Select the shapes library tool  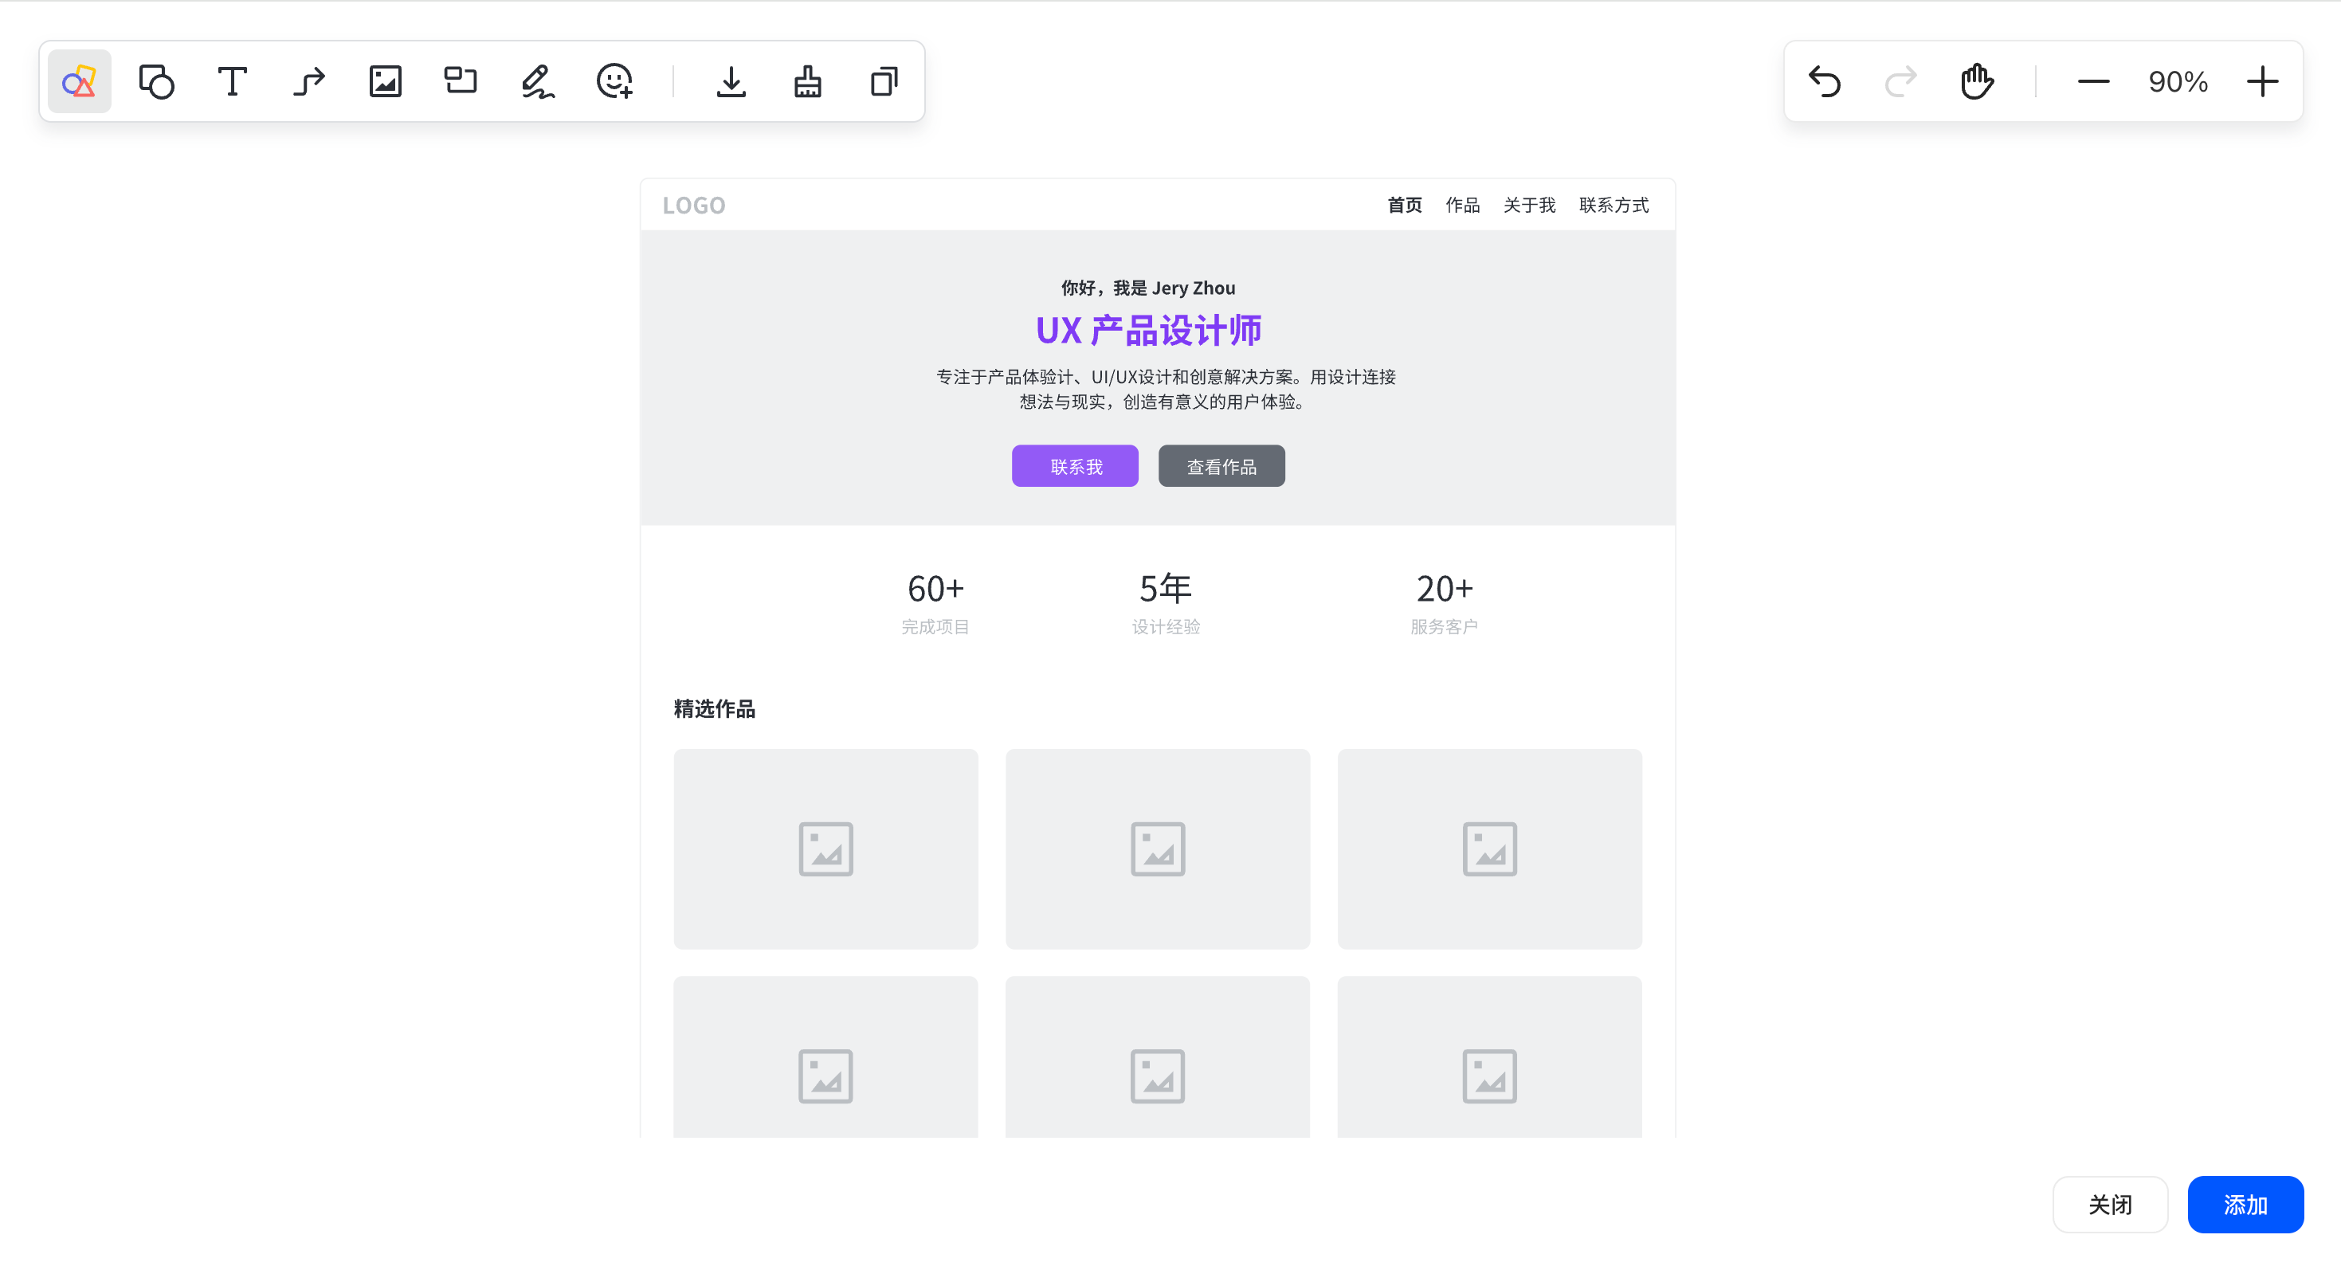point(79,82)
